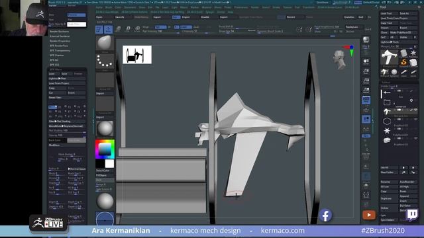The image size is (424, 238).
Task: Click the Make PolyMesh3D button
Action: [403, 32]
